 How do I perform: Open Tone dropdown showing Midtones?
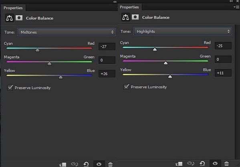(x=67, y=32)
